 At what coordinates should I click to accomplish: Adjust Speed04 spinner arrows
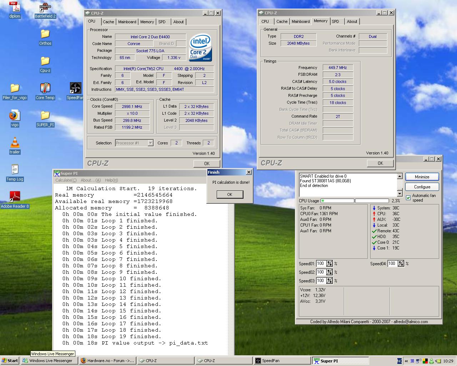pyautogui.click(x=401, y=264)
